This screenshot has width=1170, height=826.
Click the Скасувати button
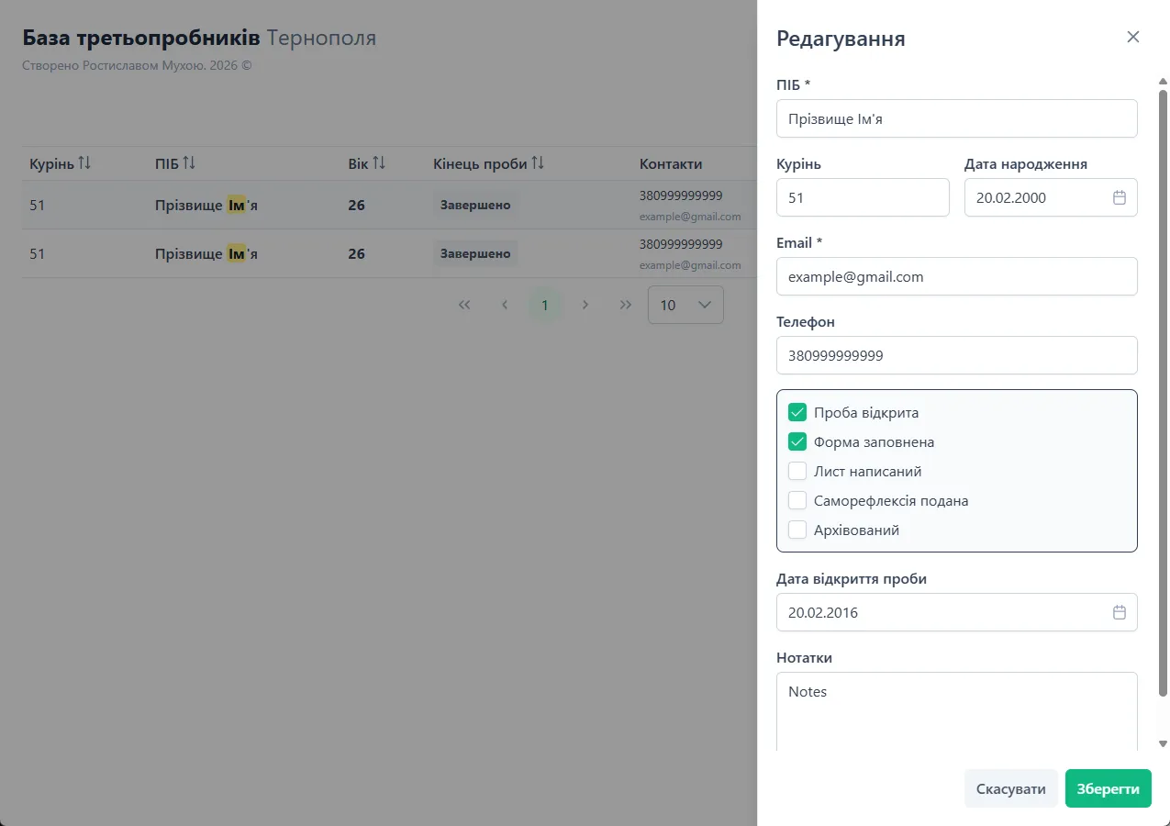click(x=1010, y=788)
